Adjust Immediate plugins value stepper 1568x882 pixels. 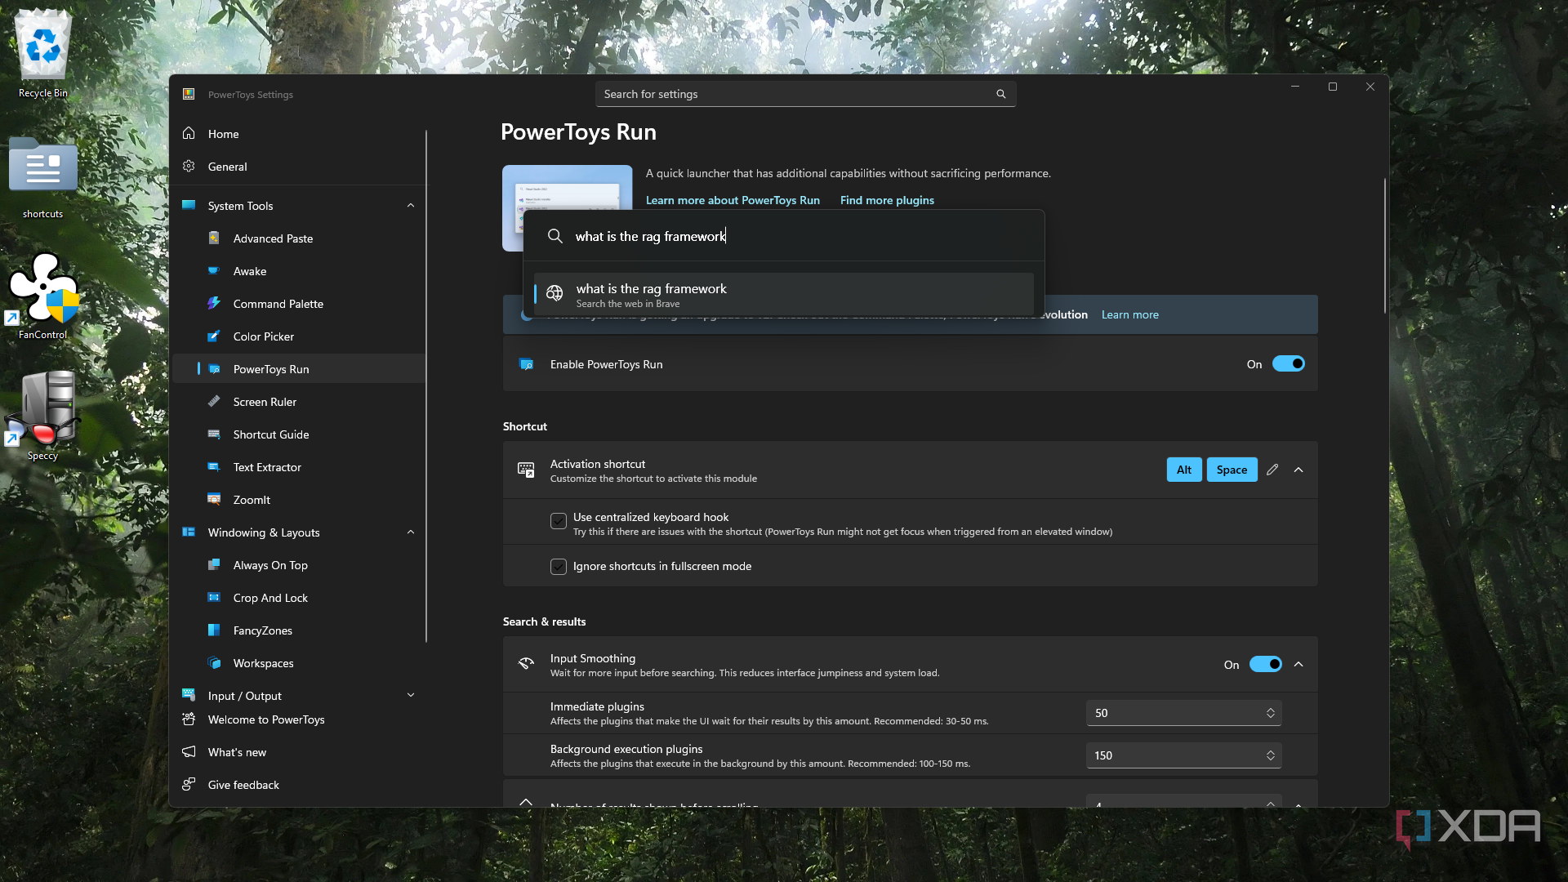point(1270,713)
